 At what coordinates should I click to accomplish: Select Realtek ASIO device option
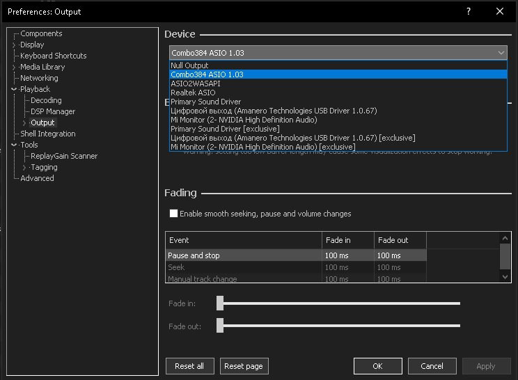click(x=193, y=93)
